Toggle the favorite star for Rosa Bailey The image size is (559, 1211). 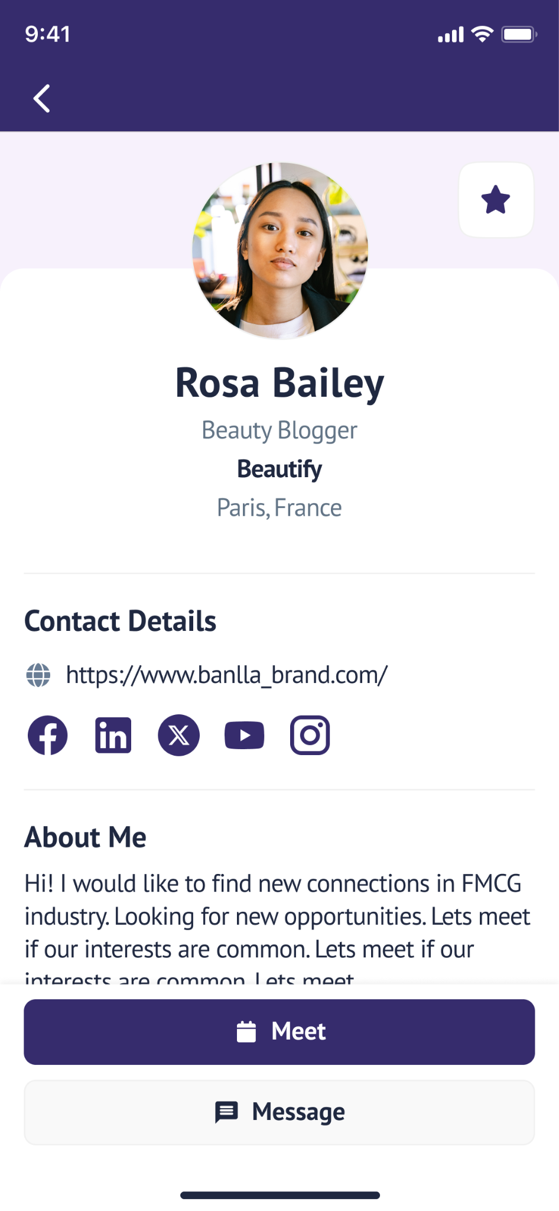pyautogui.click(x=496, y=200)
